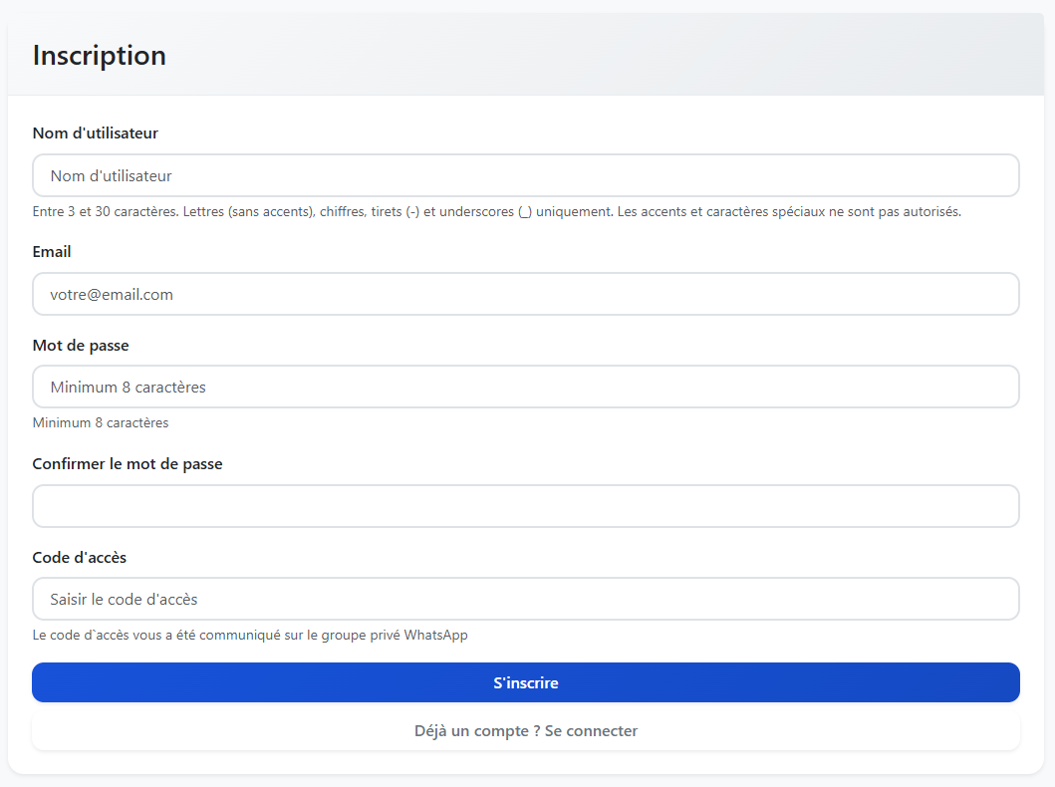Click the 'Nom d'utilisateur' field label
Image resolution: width=1055 pixels, height=787 pixels.
95,133
